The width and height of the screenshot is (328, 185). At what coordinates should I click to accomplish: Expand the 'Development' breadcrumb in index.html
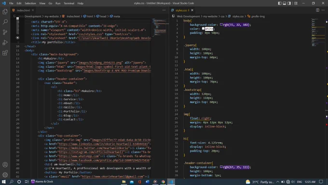33,16
